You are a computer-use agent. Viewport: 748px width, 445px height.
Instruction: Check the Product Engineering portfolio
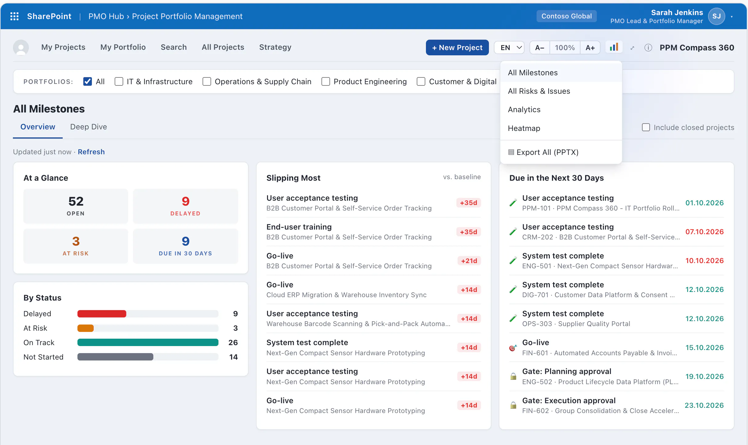tap(326, 81)
